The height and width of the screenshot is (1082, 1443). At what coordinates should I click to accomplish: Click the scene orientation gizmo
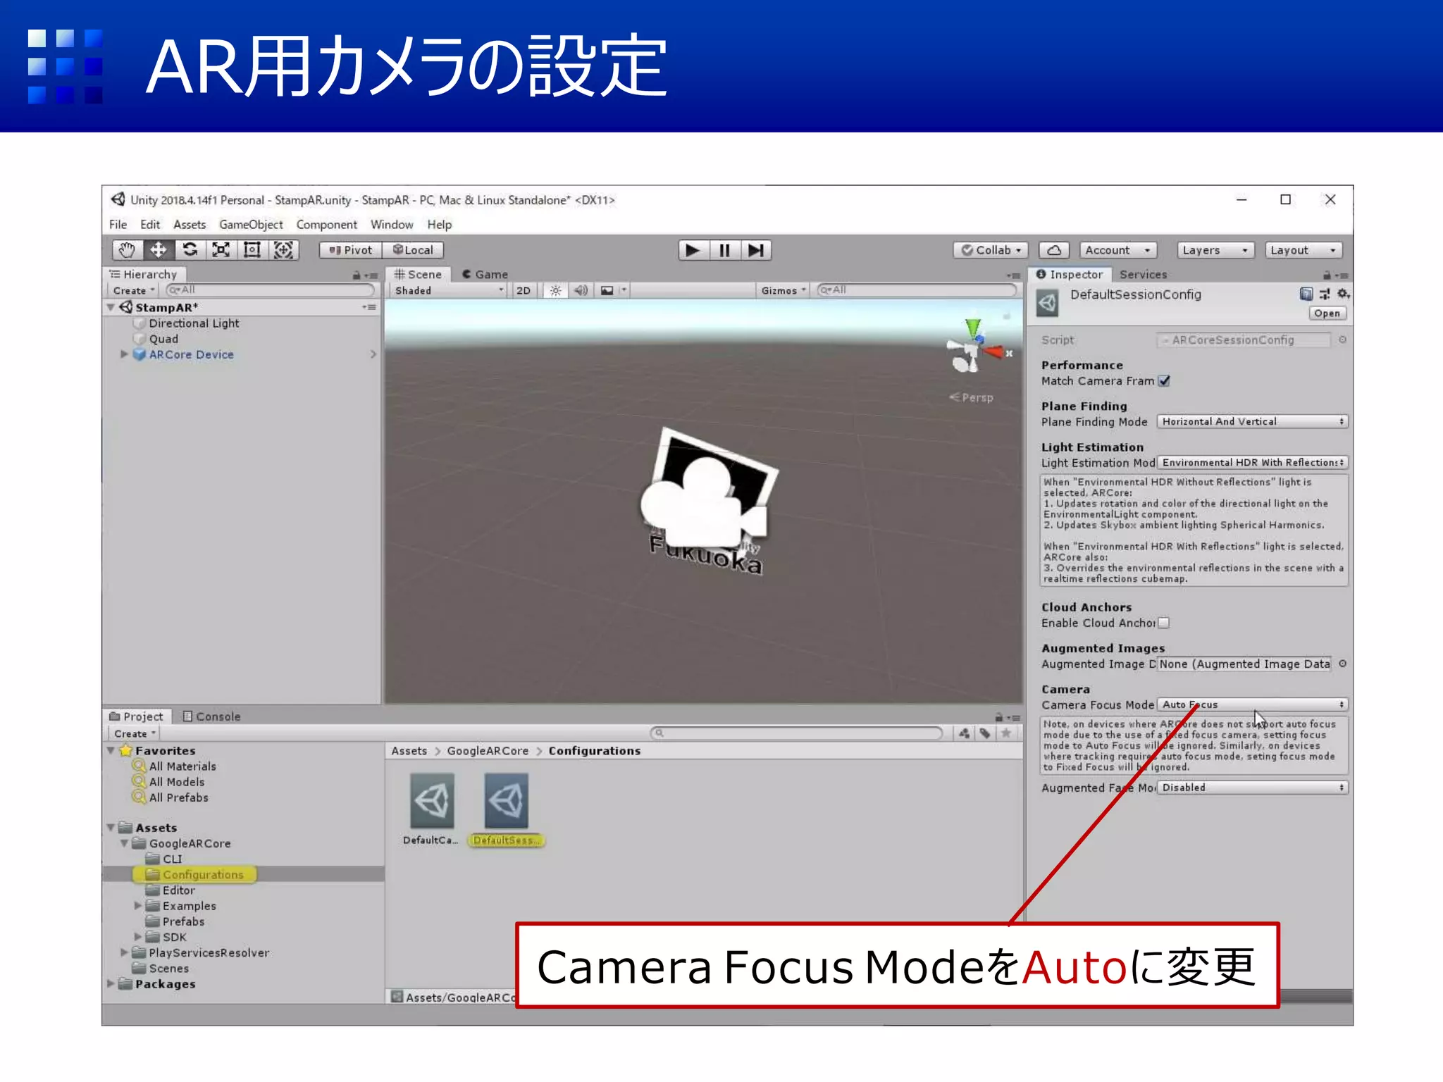(976, 349)
